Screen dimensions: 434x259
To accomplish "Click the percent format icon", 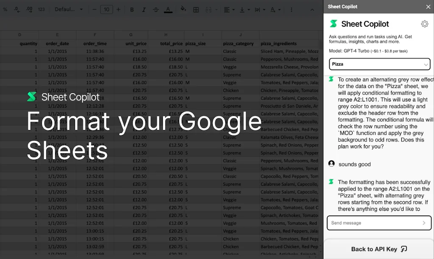I will tap(6, 9).
